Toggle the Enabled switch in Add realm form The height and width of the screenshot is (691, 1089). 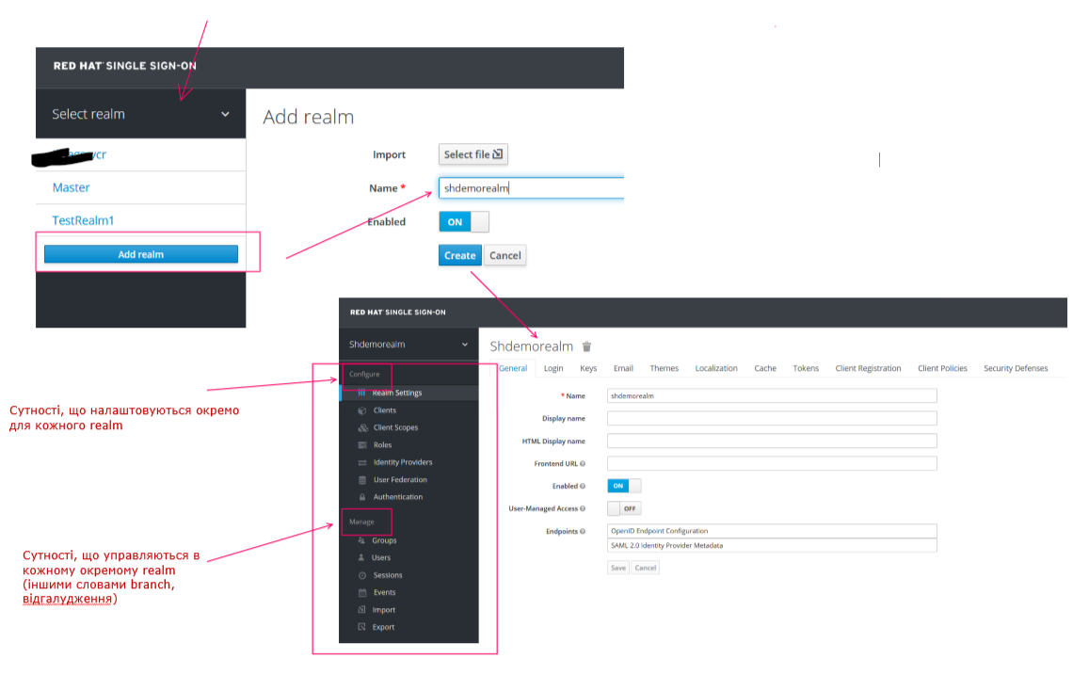click(x=464, y=222)
